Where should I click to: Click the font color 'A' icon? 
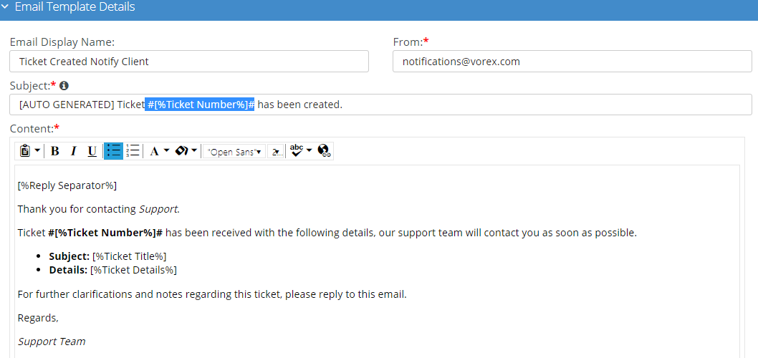pyautogui.click(x=154, y=151)
